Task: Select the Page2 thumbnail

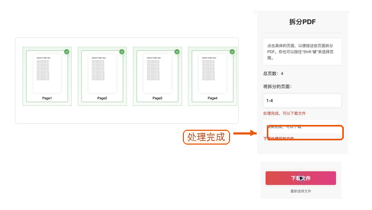Action: [102, 76]
